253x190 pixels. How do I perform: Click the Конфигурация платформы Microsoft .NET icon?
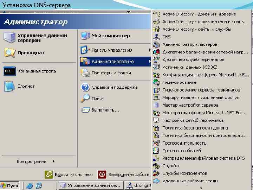coord(156,75)
